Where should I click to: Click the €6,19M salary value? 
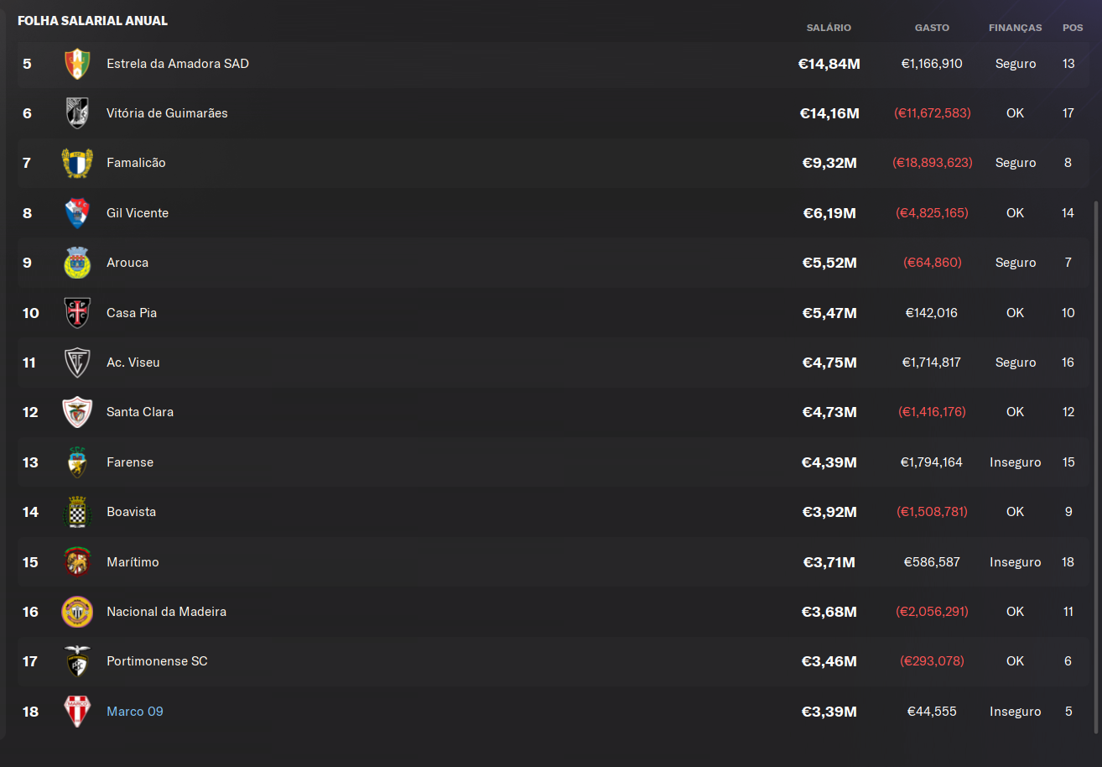(x=829, y=213)
